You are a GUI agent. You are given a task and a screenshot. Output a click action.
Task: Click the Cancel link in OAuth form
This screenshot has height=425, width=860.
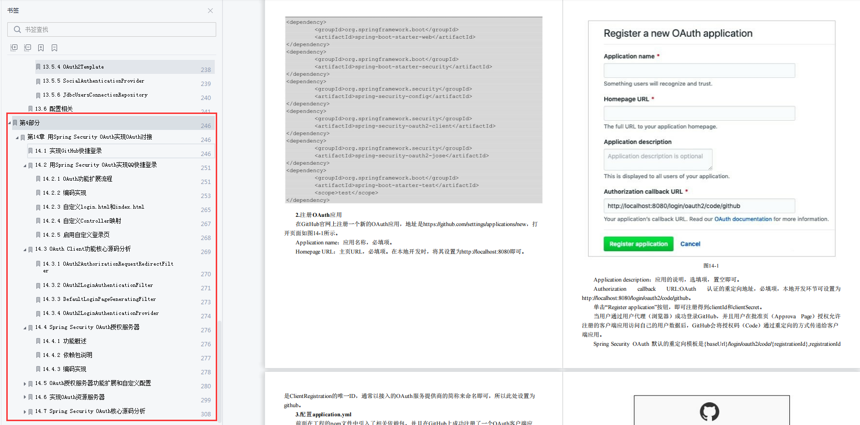pos(690,244)
